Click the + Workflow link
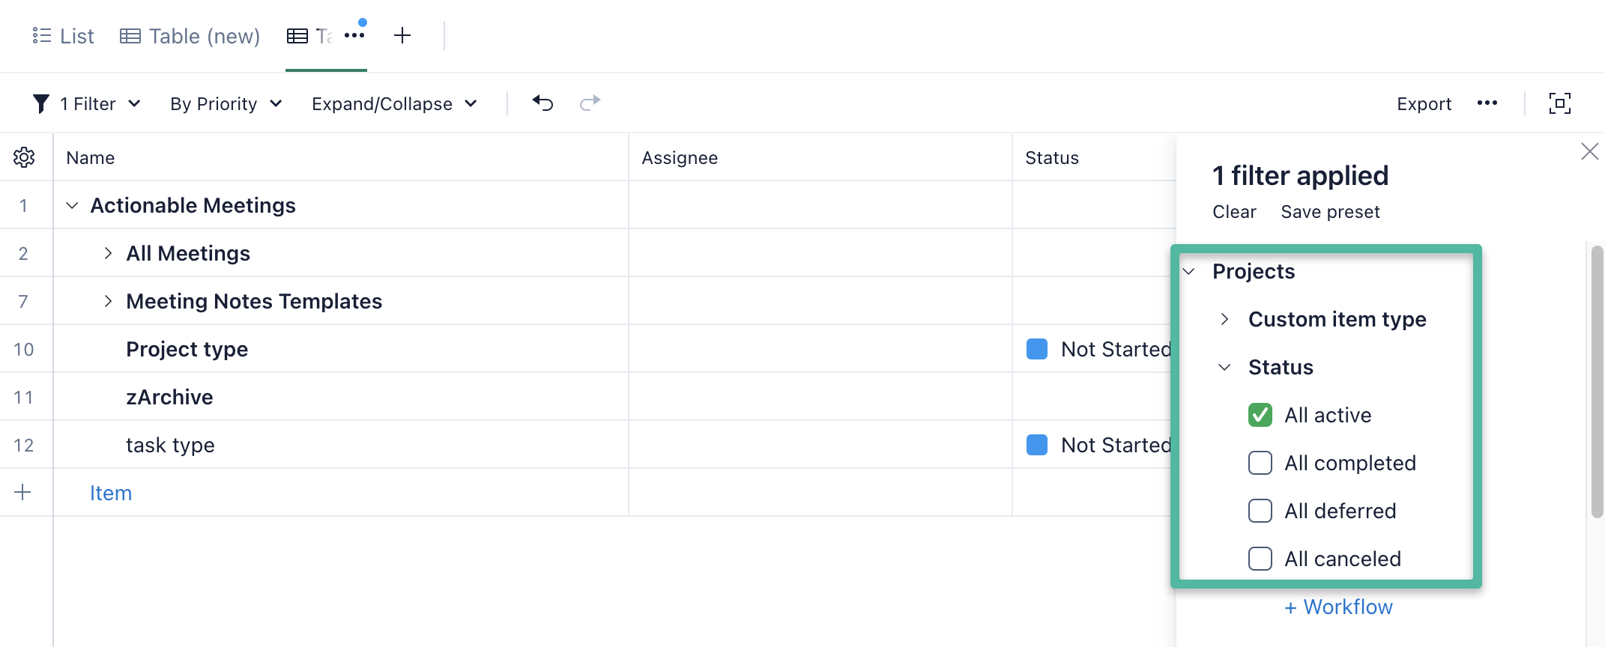 1338,607
